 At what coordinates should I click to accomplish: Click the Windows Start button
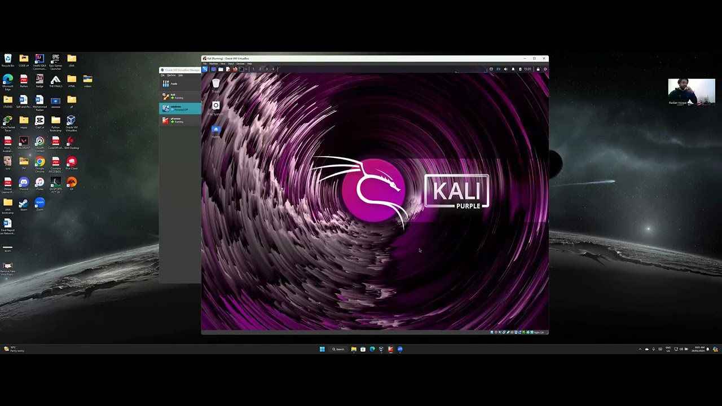[x=322, y=349]
